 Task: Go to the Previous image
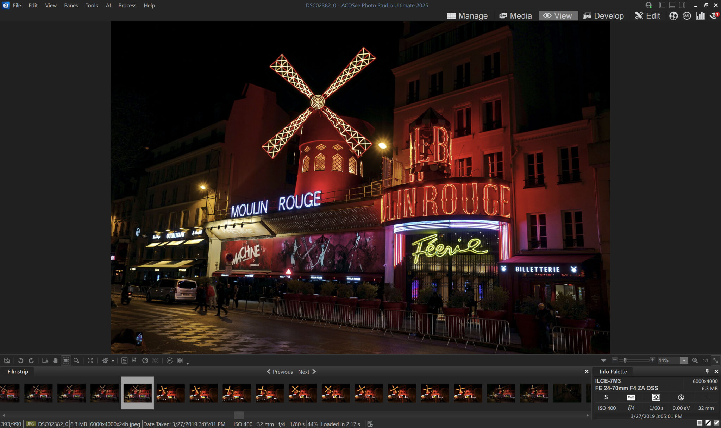pos(280,372)
